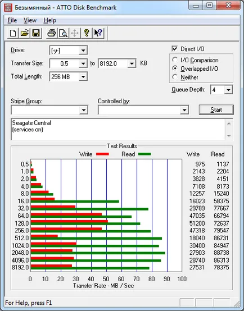Click the description box scroll up arrow

[x=229, y=124]
